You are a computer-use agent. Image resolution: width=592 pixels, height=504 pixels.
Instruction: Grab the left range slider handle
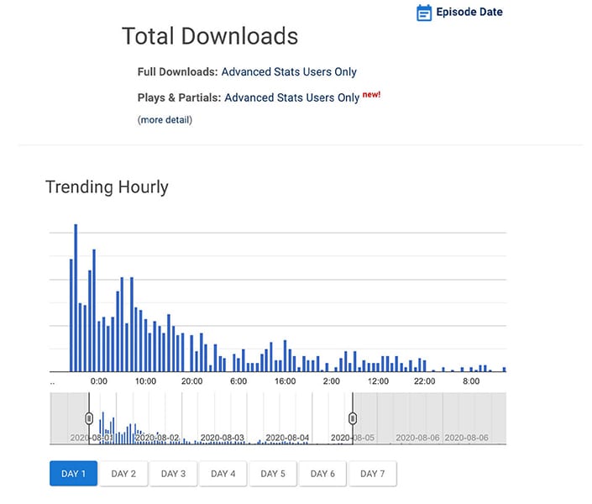click(89, 418)
